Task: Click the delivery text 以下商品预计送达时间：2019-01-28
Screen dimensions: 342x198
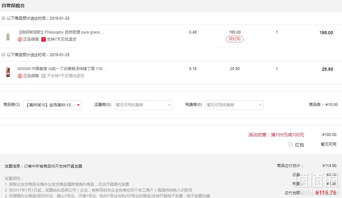Action: pyautogui.click(x=38, y=18)
